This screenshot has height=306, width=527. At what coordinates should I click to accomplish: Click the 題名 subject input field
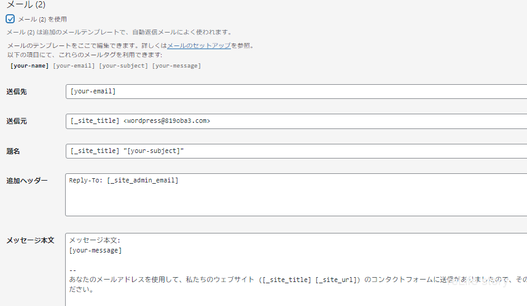tap(295, 151)
